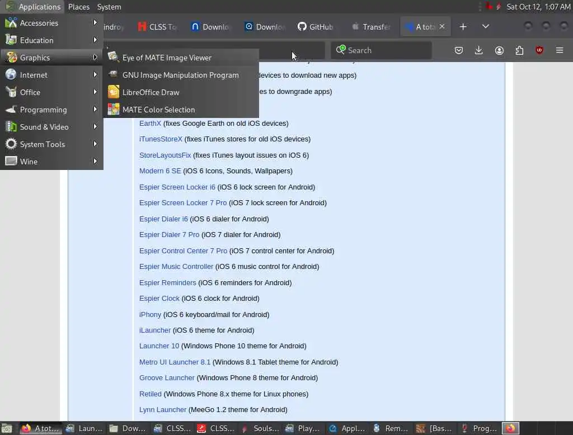Click the GIMP icon in submenu
Image resolution: width=573 pixels, height=435 pixels.
[113, 74]
